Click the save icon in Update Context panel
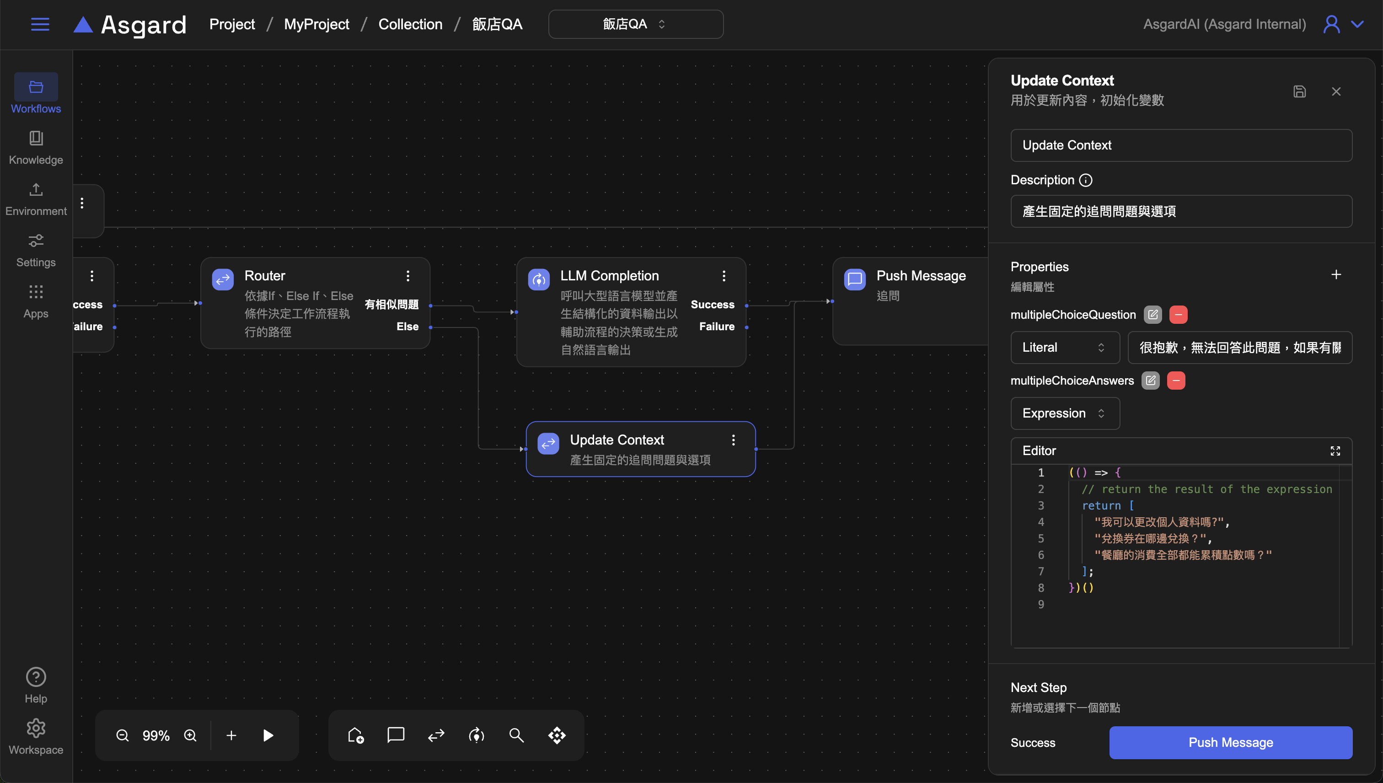 click(x=1299, y=91)
